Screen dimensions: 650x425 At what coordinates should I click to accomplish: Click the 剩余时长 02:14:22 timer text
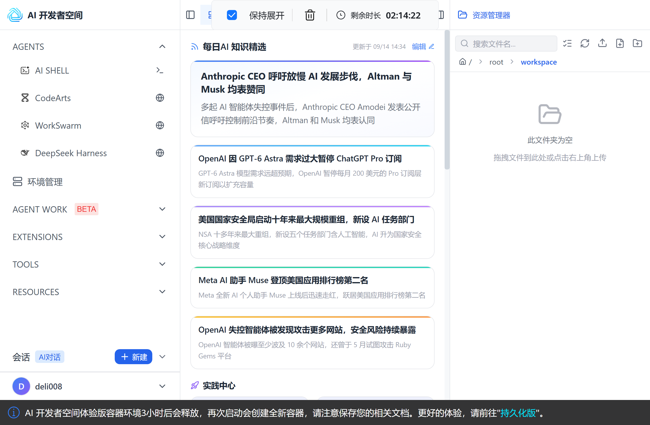tap(385, 15)
